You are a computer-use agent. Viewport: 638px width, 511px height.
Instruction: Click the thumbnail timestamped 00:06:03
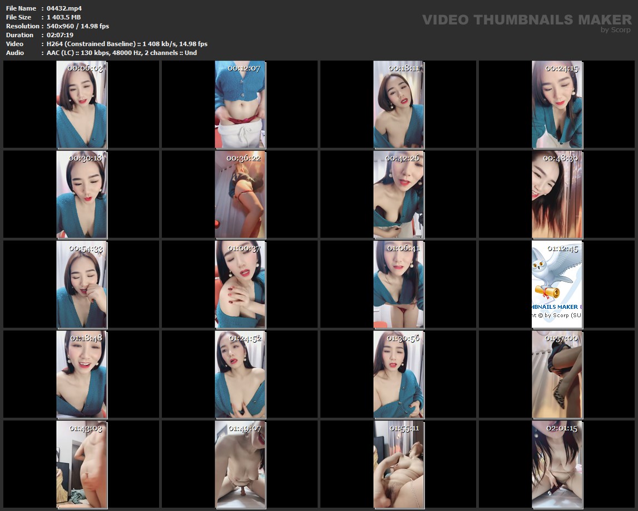click(82, 104)
